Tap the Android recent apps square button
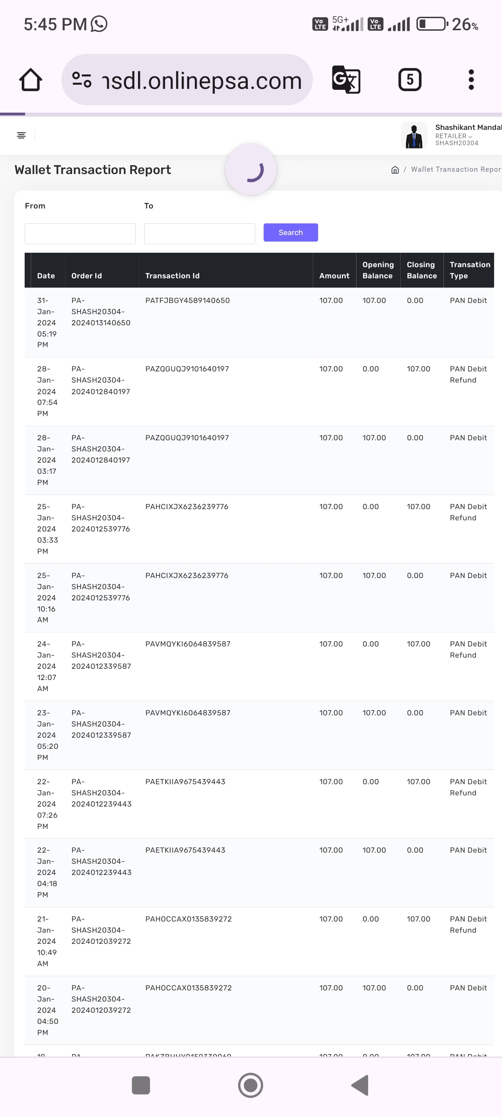Screen dimensions: 502x1117 [x=141, y=1085]
